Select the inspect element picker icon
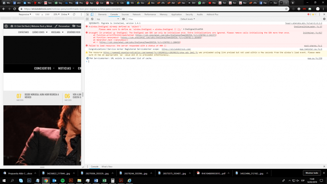This screenshot has width=327, height=184. tap(87, 14)
